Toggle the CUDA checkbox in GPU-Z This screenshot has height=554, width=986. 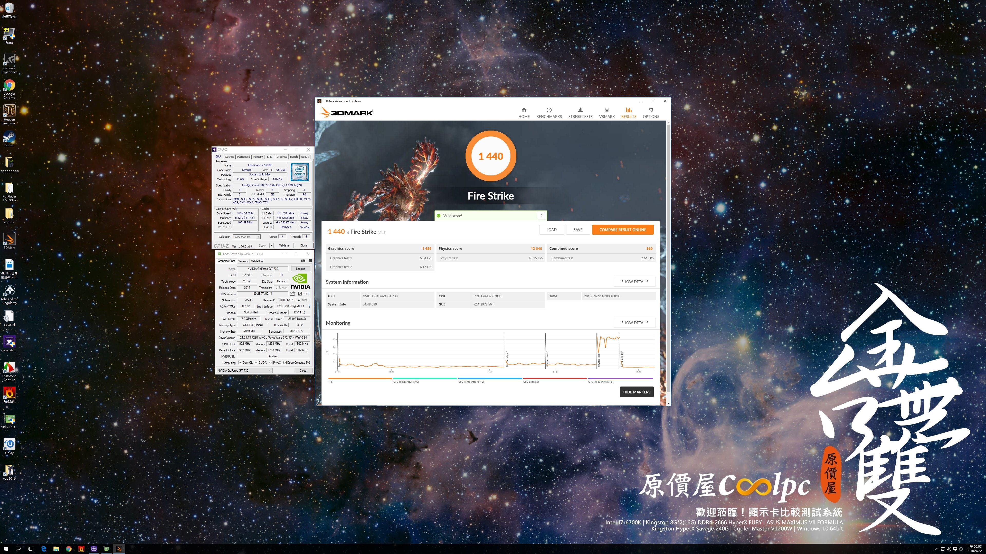coord(257,362)
